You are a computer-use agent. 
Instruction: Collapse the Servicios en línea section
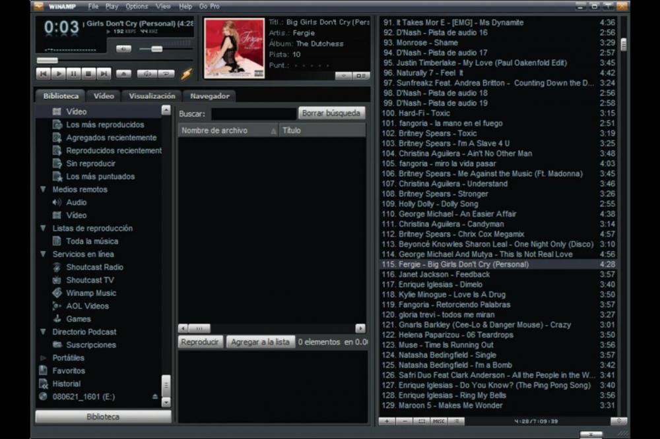(43, 254)
